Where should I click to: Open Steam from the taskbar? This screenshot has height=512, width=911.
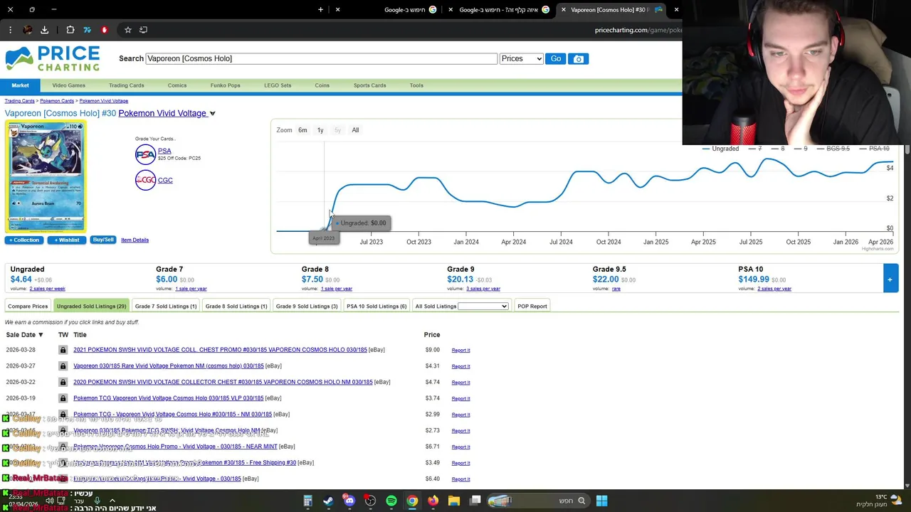tap(328, 501)
